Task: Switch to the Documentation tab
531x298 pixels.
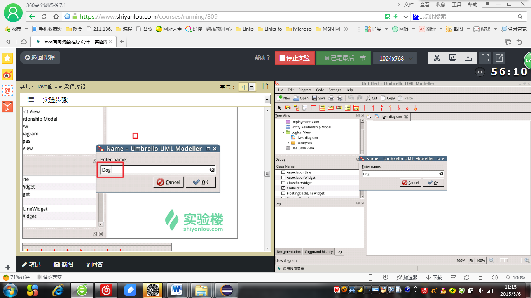Action: pos(289,252)
